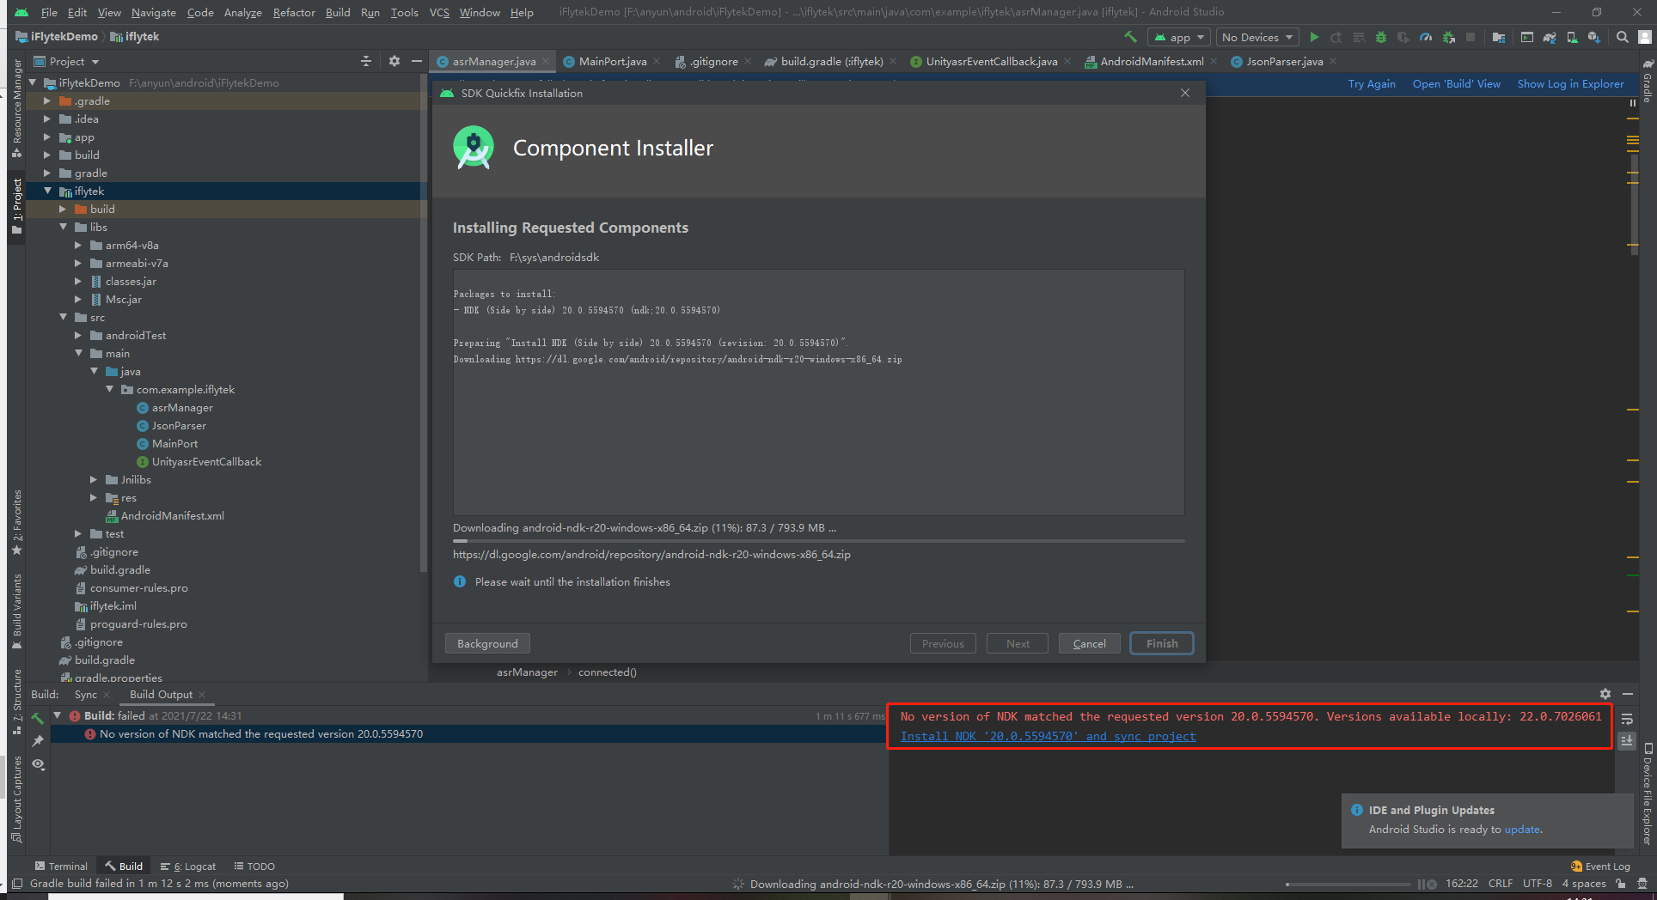Open the Event Log panel

(x=1600, y=867)
